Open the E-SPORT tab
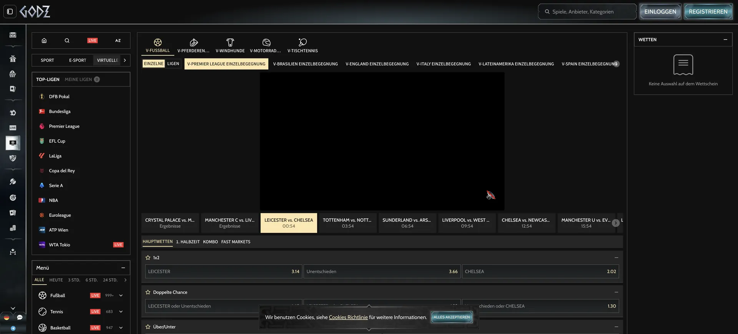The image size is (738, 334). [78, 60]
